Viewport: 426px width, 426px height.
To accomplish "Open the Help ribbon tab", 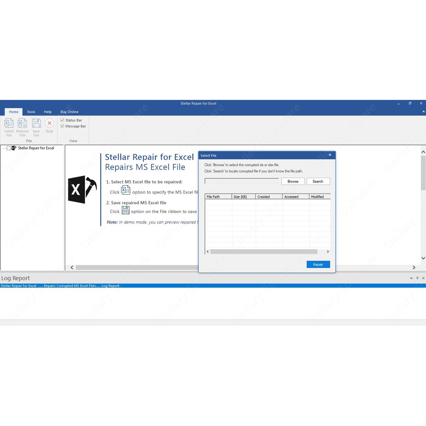I will click(47, 111).
